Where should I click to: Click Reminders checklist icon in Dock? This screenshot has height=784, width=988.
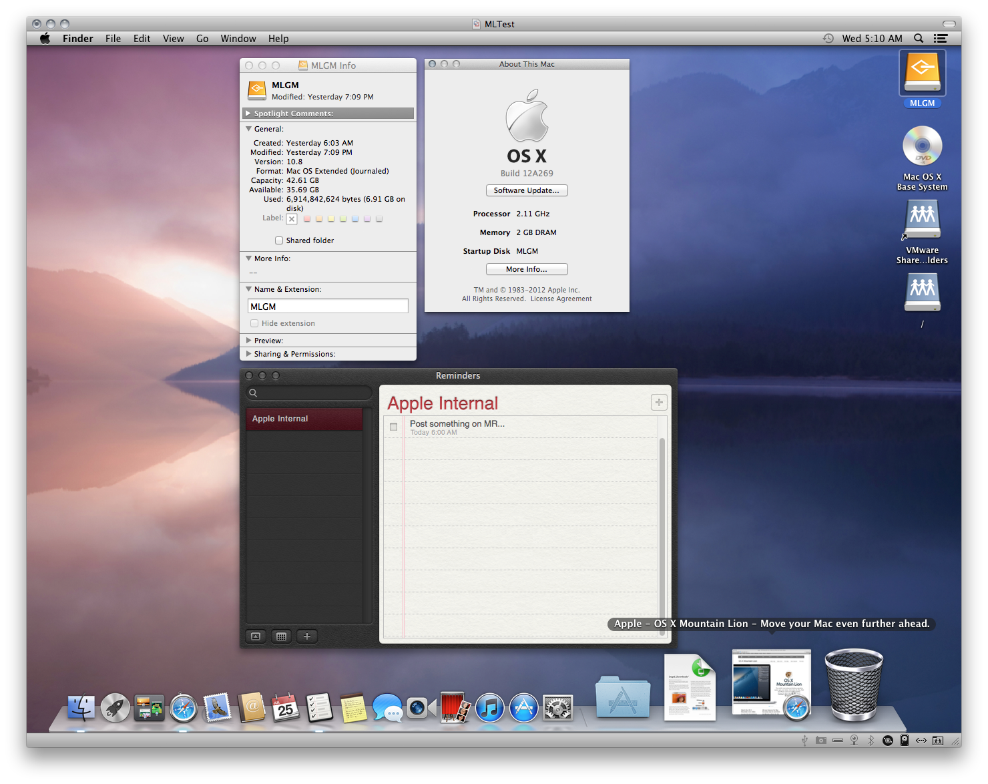click(319, 708)
